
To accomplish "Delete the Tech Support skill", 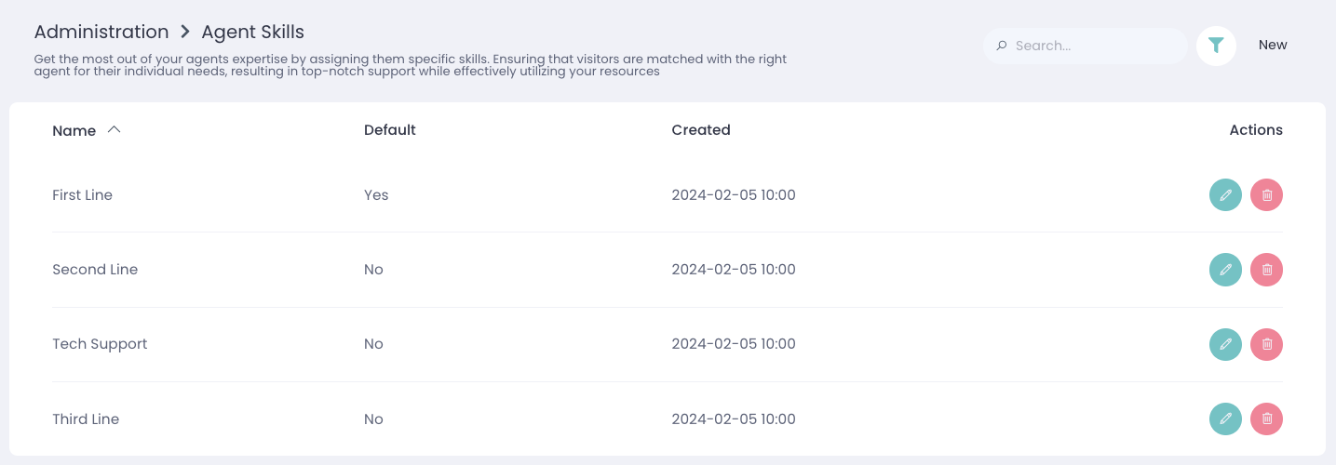I will [1266, 344].
